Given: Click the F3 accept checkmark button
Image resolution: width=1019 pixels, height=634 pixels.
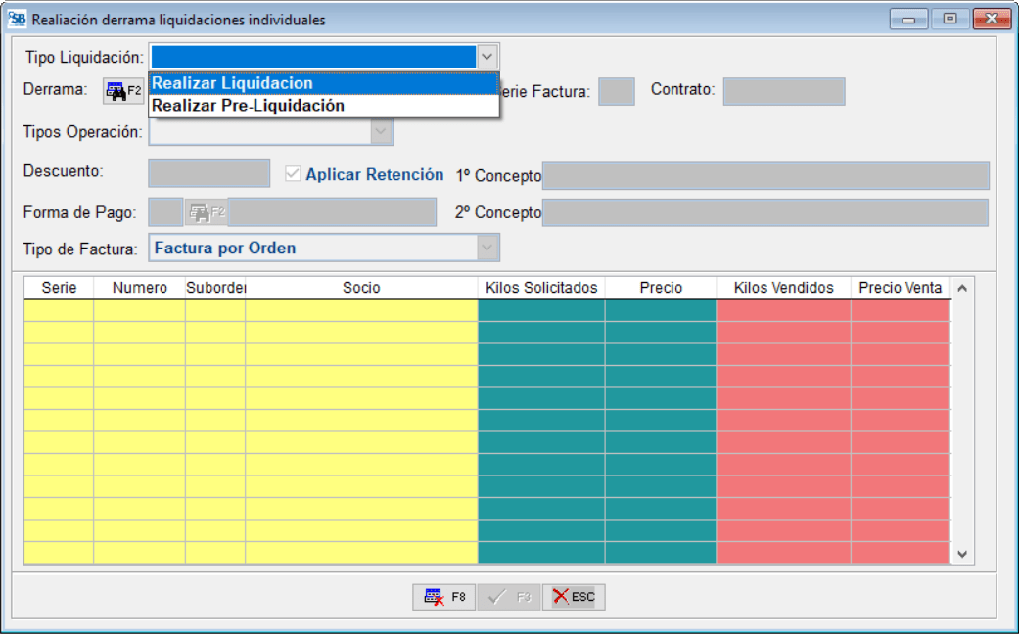Looking at the screenshot, I should (x=508, y=597).
